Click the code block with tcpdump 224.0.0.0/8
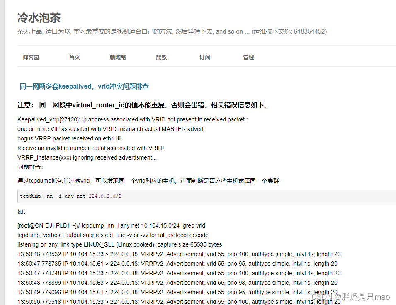Image resolution: width=396 pixels, height=305 pixels. [x=207, y=196]
